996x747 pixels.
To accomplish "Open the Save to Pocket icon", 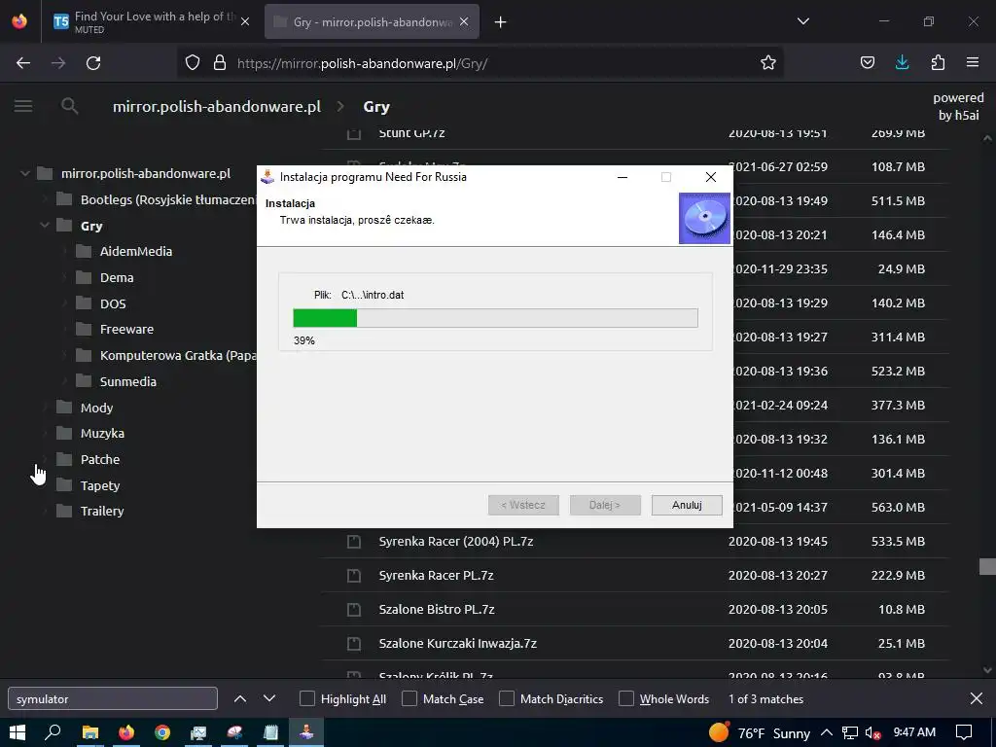I will coord(867,62).
